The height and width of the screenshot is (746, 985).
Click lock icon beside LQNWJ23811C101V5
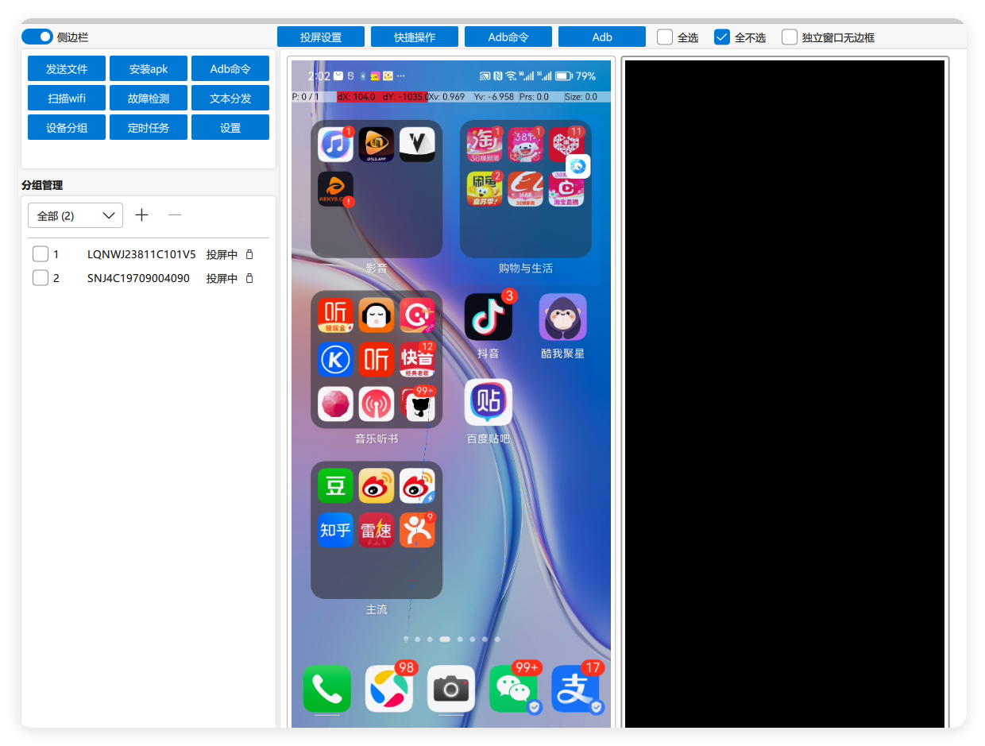(249, 255)
